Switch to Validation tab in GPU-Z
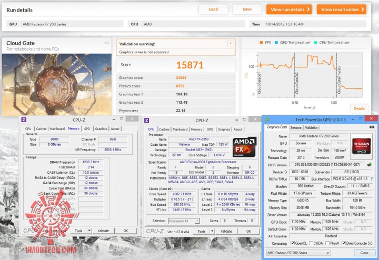379x260 pixels. click(x=312, y=127)
